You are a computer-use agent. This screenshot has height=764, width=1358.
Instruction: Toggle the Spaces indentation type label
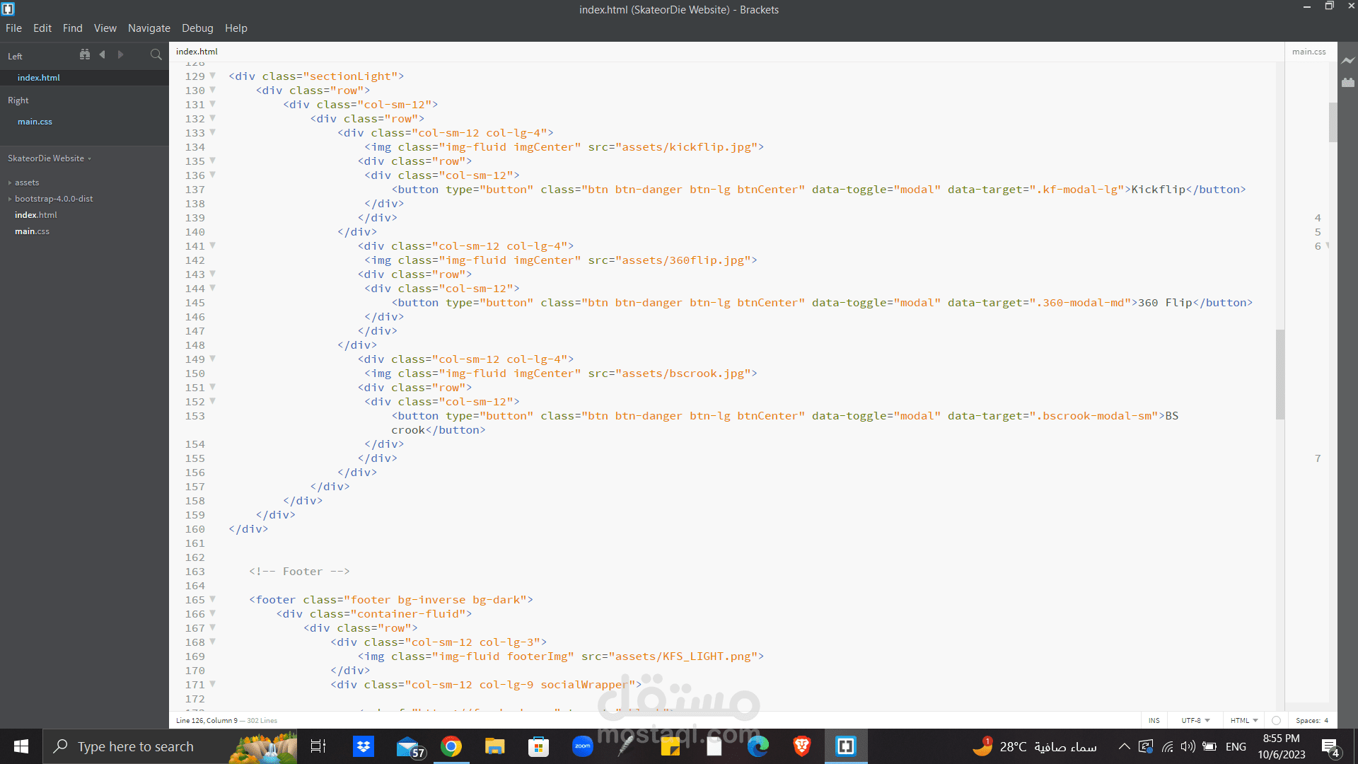tap(1308, 720)
